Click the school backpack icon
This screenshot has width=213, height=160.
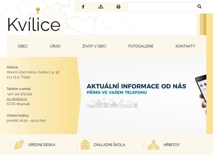point(85,145)
